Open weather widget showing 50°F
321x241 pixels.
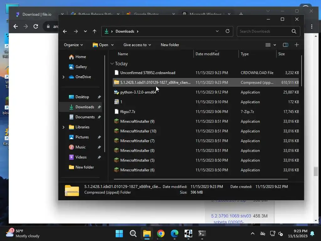(x=23, y=233)
